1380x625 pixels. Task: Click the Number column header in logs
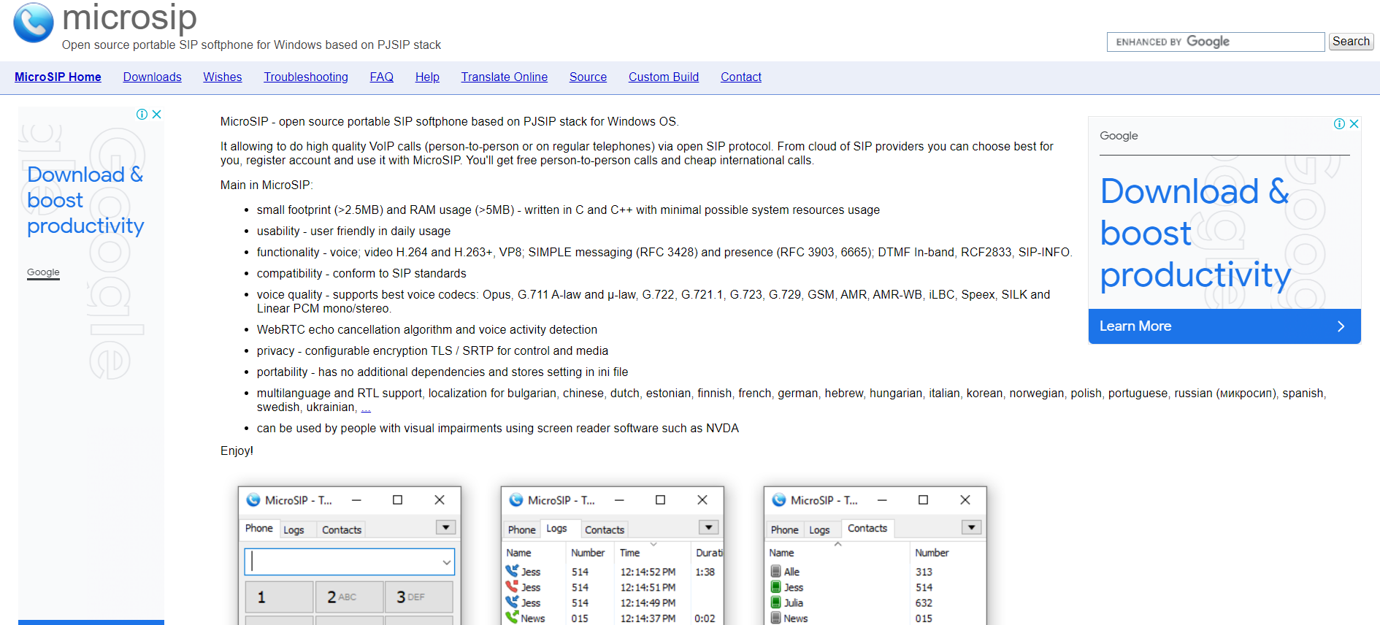coord(588,553)
